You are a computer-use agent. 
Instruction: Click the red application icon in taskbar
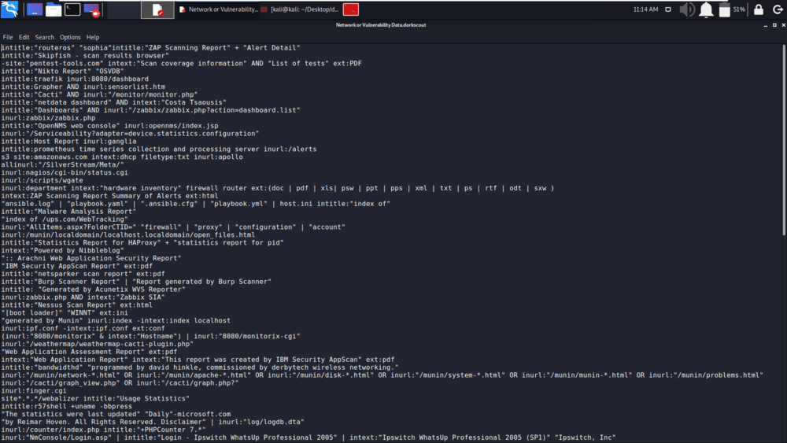(351, 9)
